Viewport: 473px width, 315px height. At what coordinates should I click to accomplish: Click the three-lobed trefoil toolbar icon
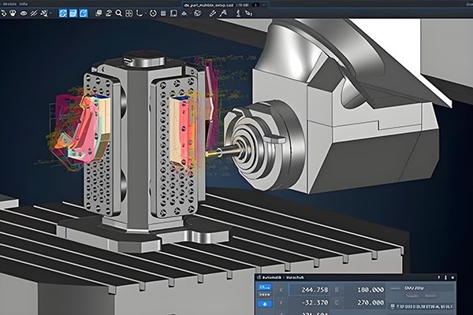[13, 13]
